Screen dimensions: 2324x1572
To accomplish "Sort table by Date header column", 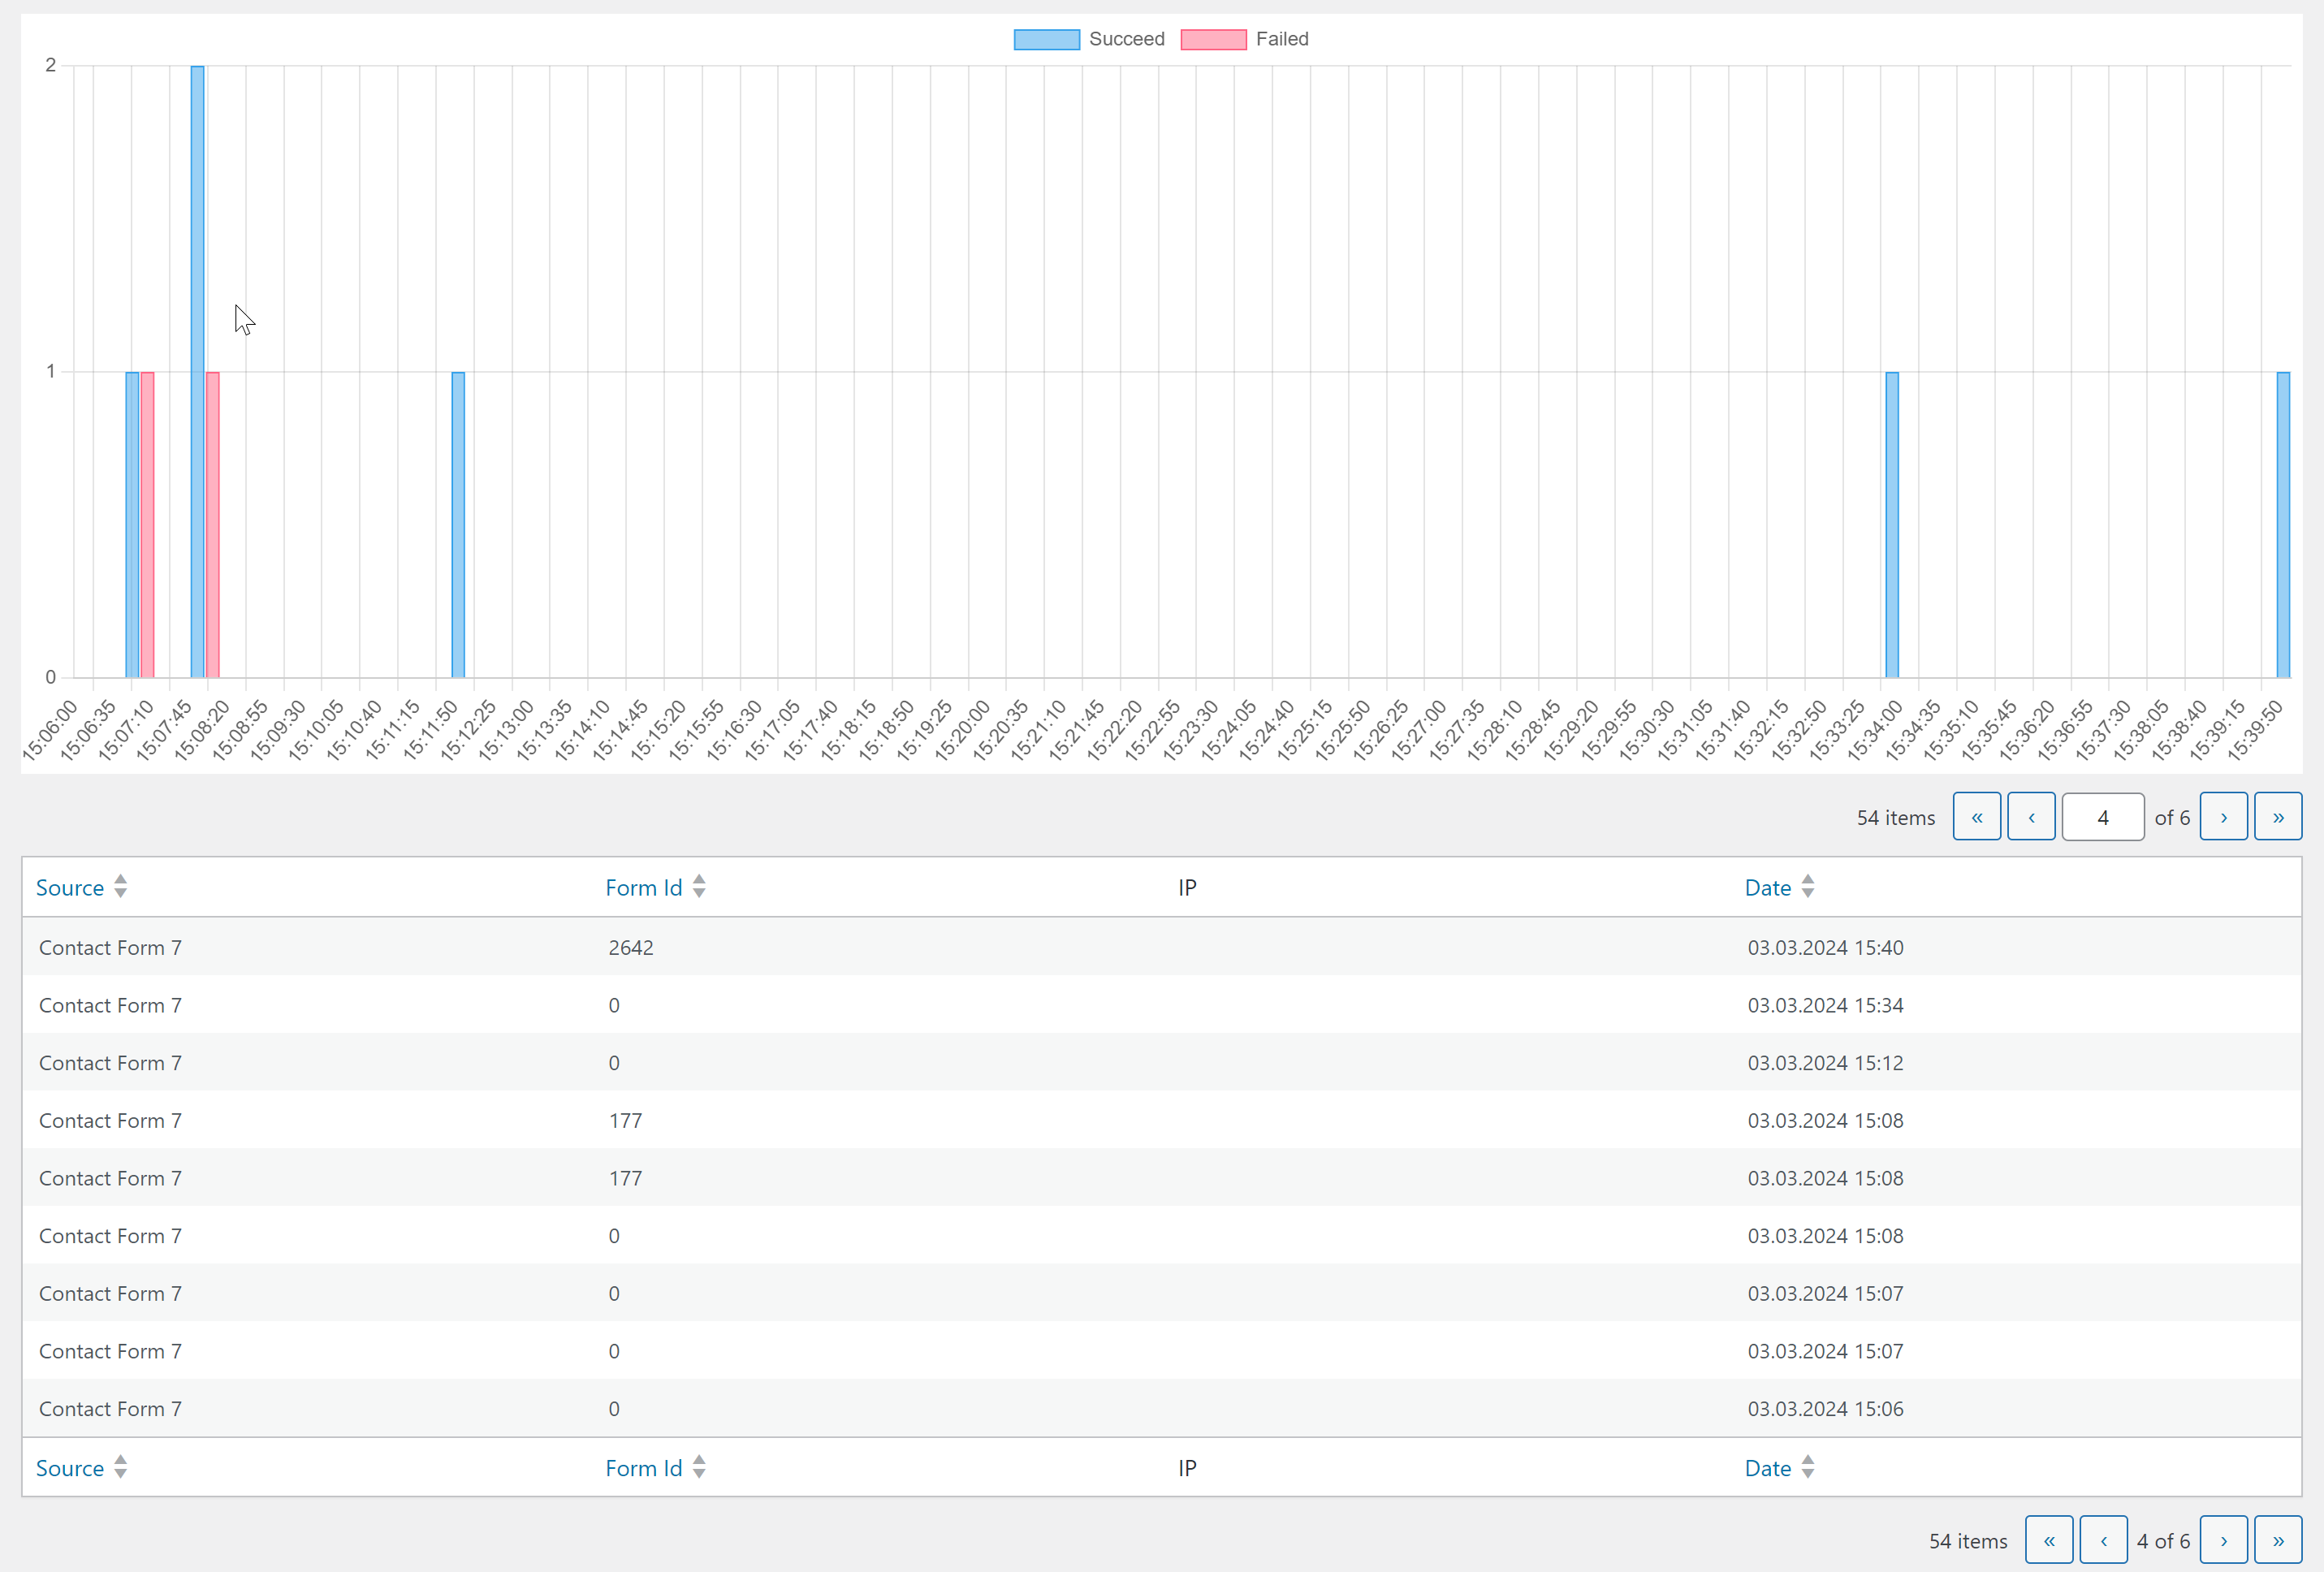I will point(1767,887).
